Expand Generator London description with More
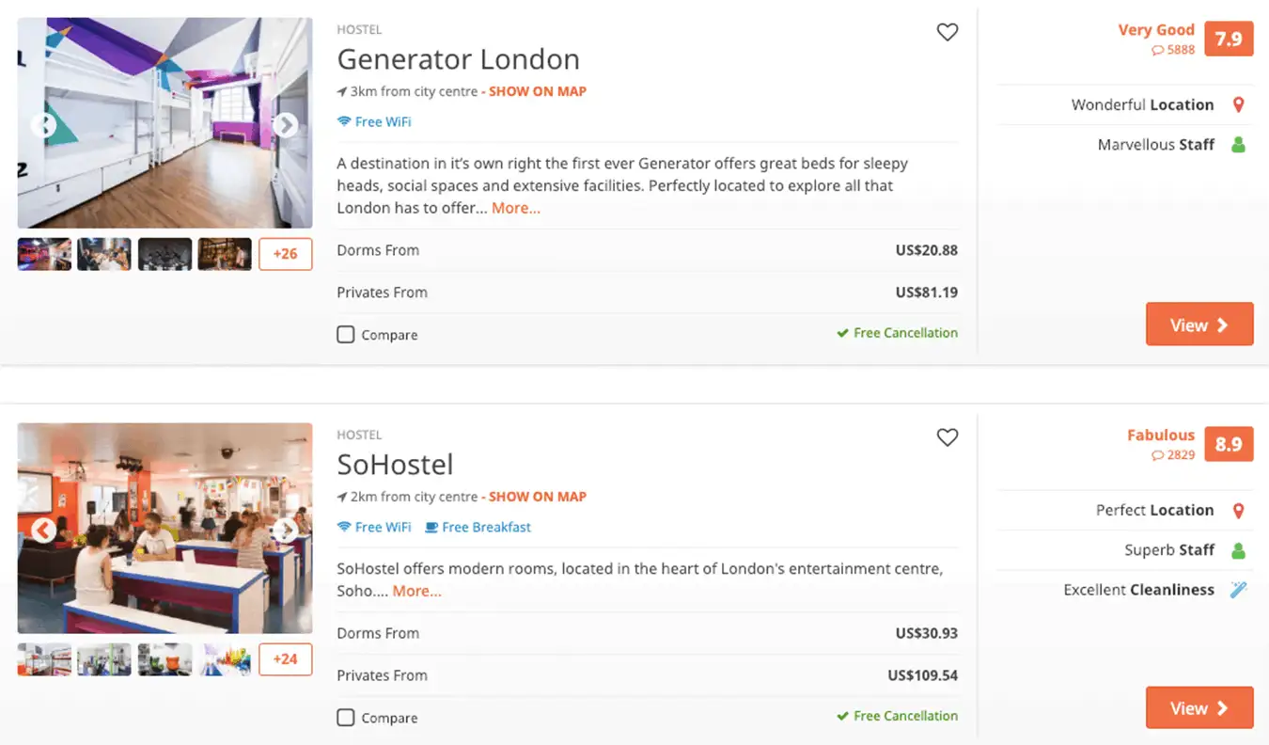This screenshot has height=745, width=1269. pos(516,208)
